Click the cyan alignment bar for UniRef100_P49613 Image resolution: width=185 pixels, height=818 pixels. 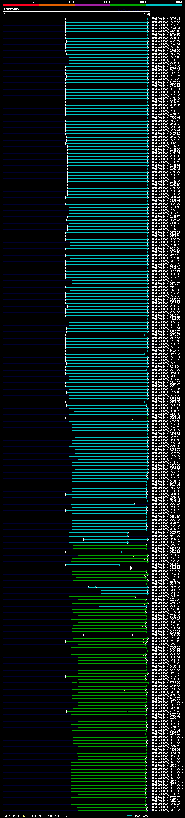click(x=118, y=587)
